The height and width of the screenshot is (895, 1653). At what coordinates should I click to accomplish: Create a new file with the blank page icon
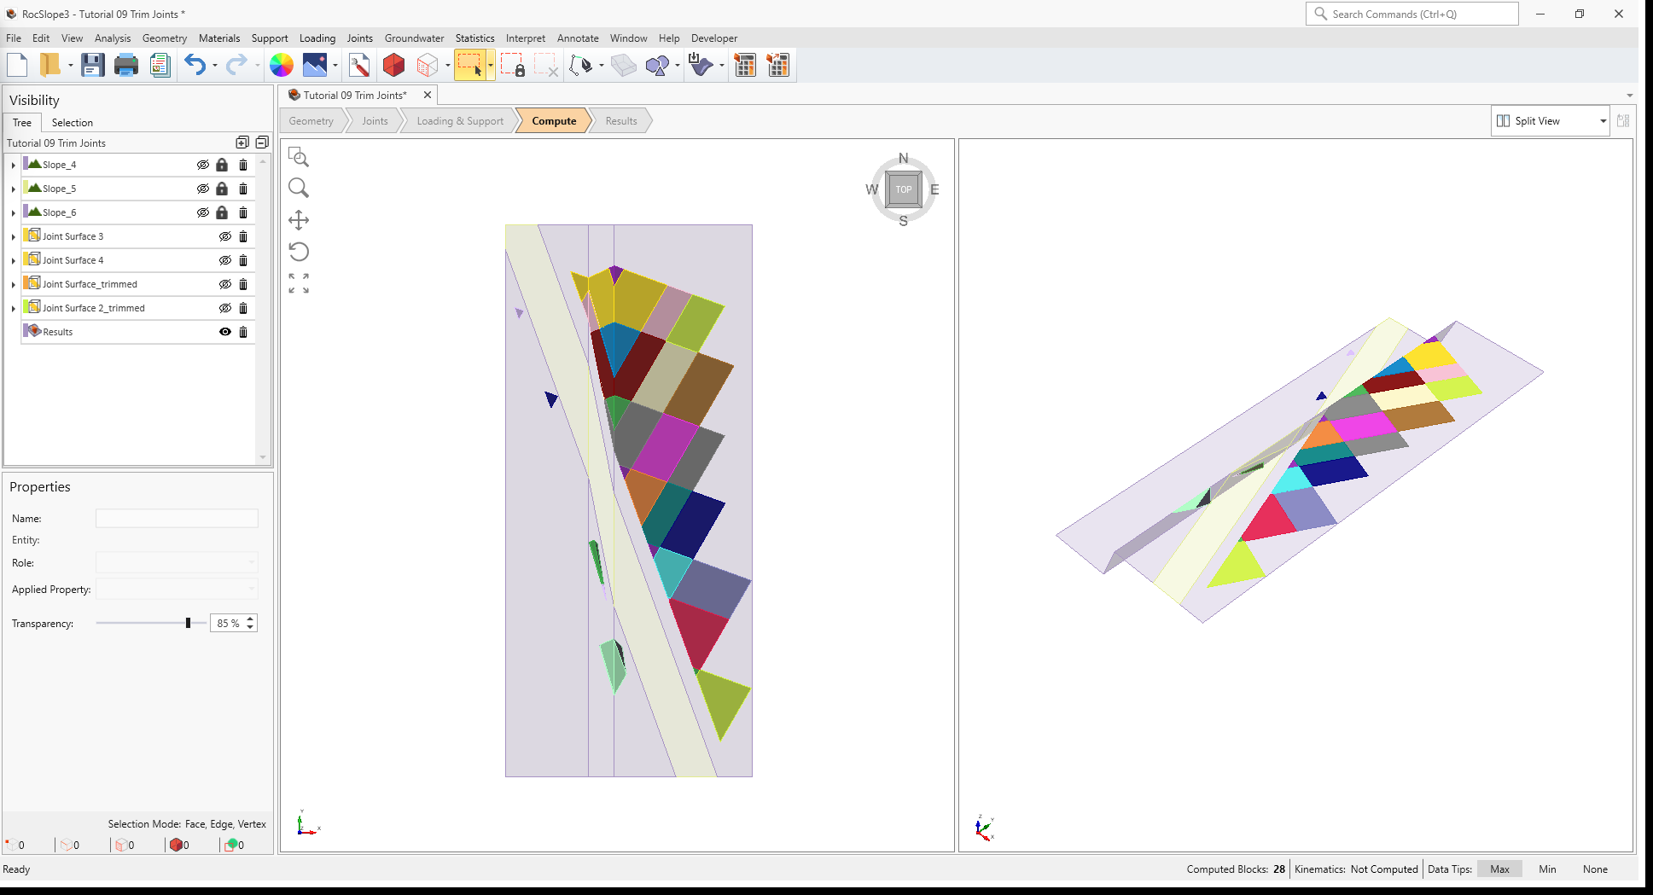(x=17, y=65)
